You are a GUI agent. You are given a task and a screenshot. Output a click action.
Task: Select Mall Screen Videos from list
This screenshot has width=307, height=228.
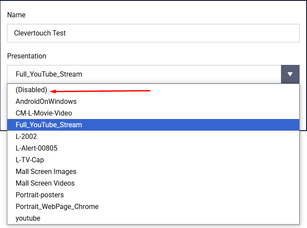45,183
